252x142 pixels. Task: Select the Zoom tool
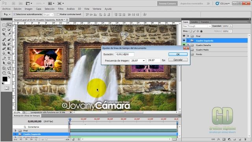point(9,73)
